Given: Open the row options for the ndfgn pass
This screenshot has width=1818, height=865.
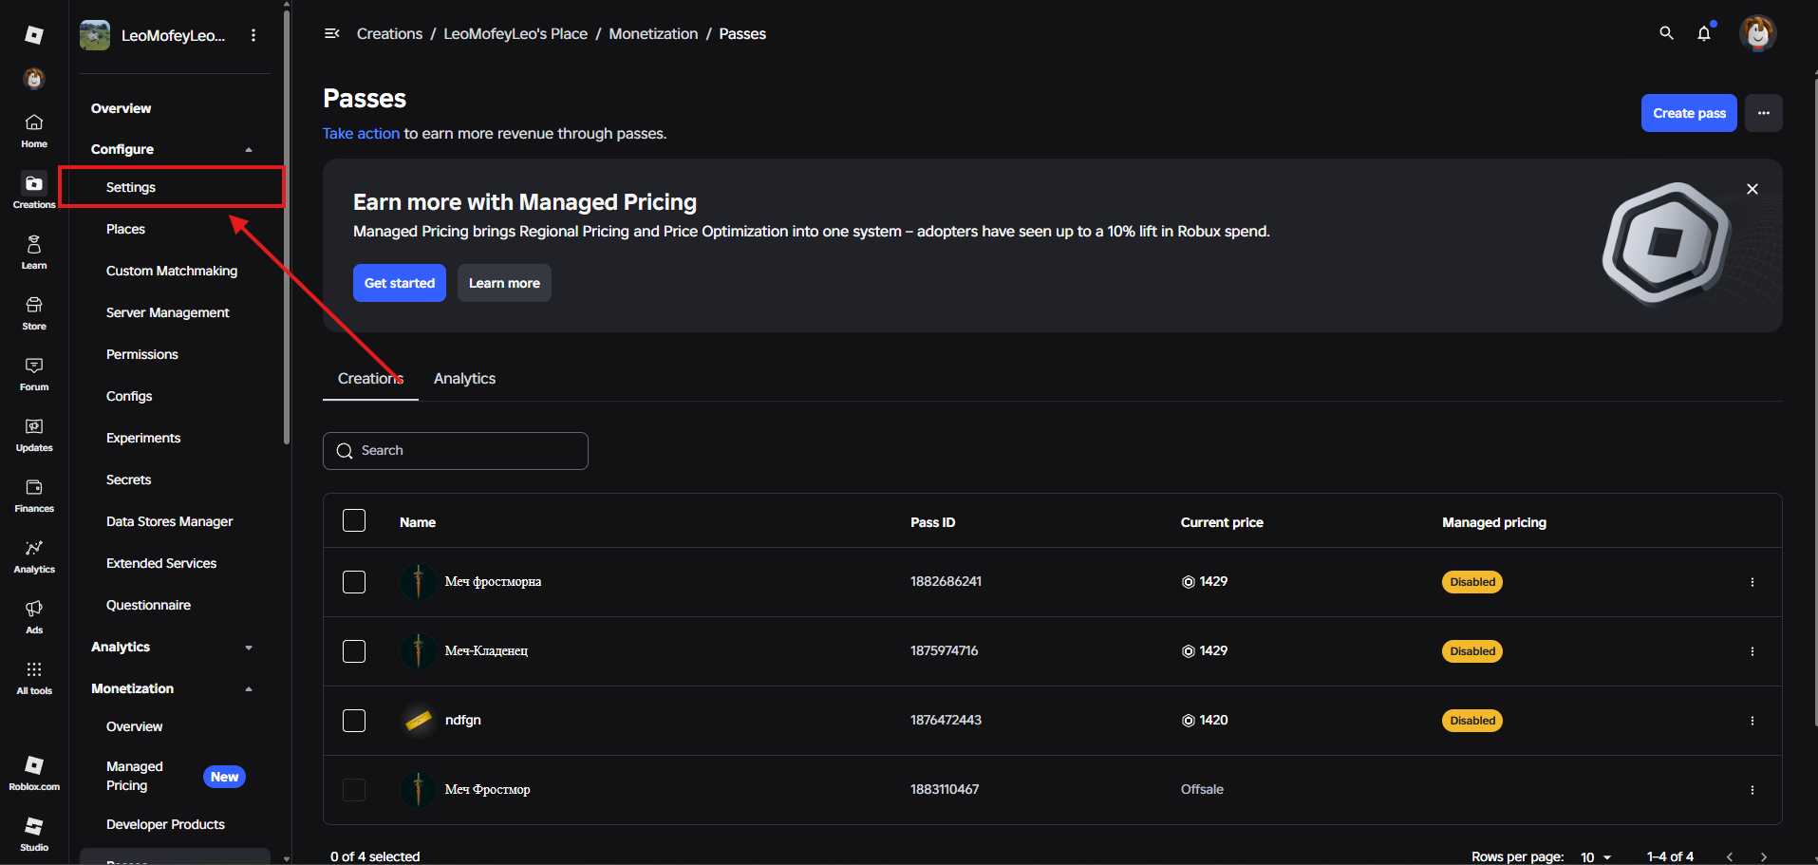Looking at the screenshot, I should (x=1752, y=721).
